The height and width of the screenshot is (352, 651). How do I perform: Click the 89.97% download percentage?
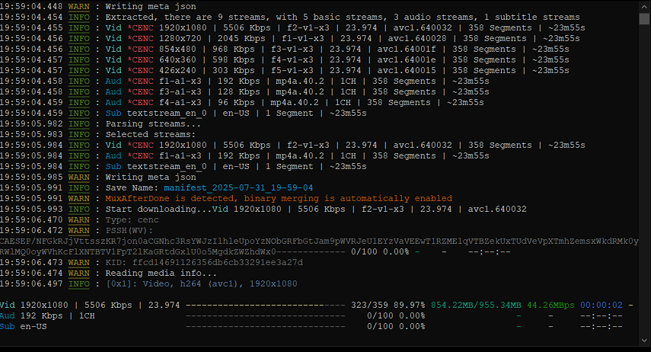click(407, 305)
